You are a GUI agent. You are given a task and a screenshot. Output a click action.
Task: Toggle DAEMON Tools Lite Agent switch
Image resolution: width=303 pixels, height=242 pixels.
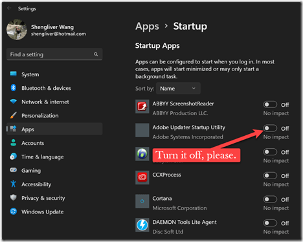[270, 223]
